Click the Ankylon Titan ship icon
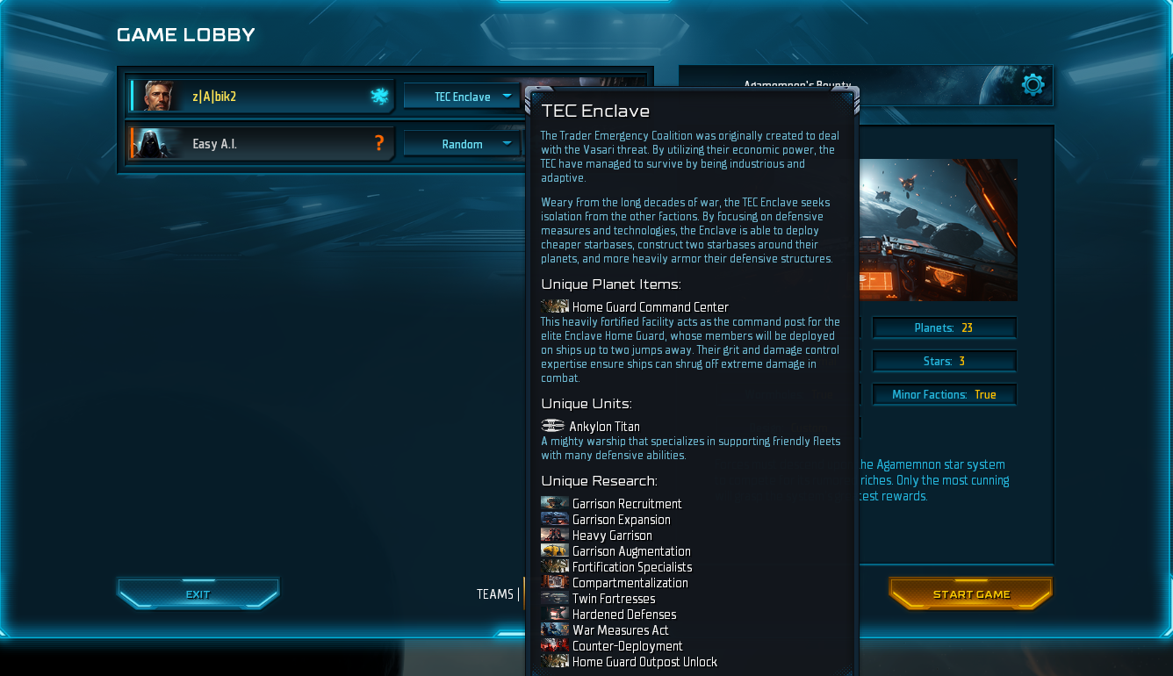Image resolution: width=1173 pixels, height=676 pixels. coord(553,426)
